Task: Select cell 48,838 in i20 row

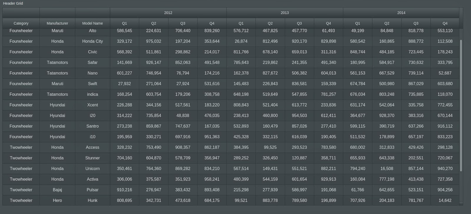Action: [183, 115]
